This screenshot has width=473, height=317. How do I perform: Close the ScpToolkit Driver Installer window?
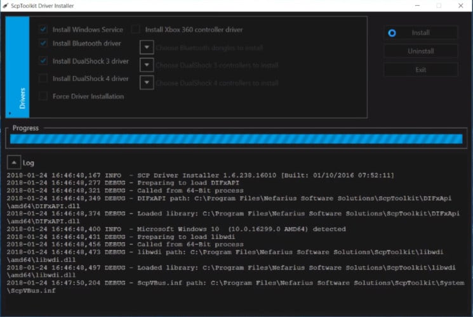(461, 6)
